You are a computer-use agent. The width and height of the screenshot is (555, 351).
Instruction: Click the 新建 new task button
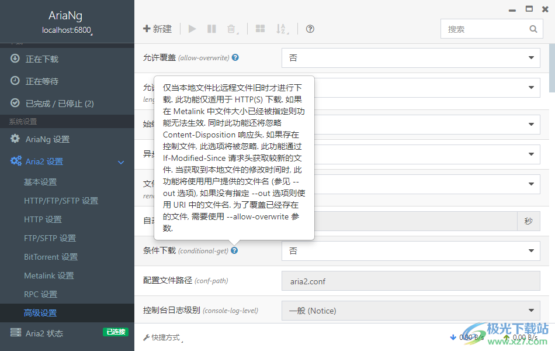(x=157, y=29)
